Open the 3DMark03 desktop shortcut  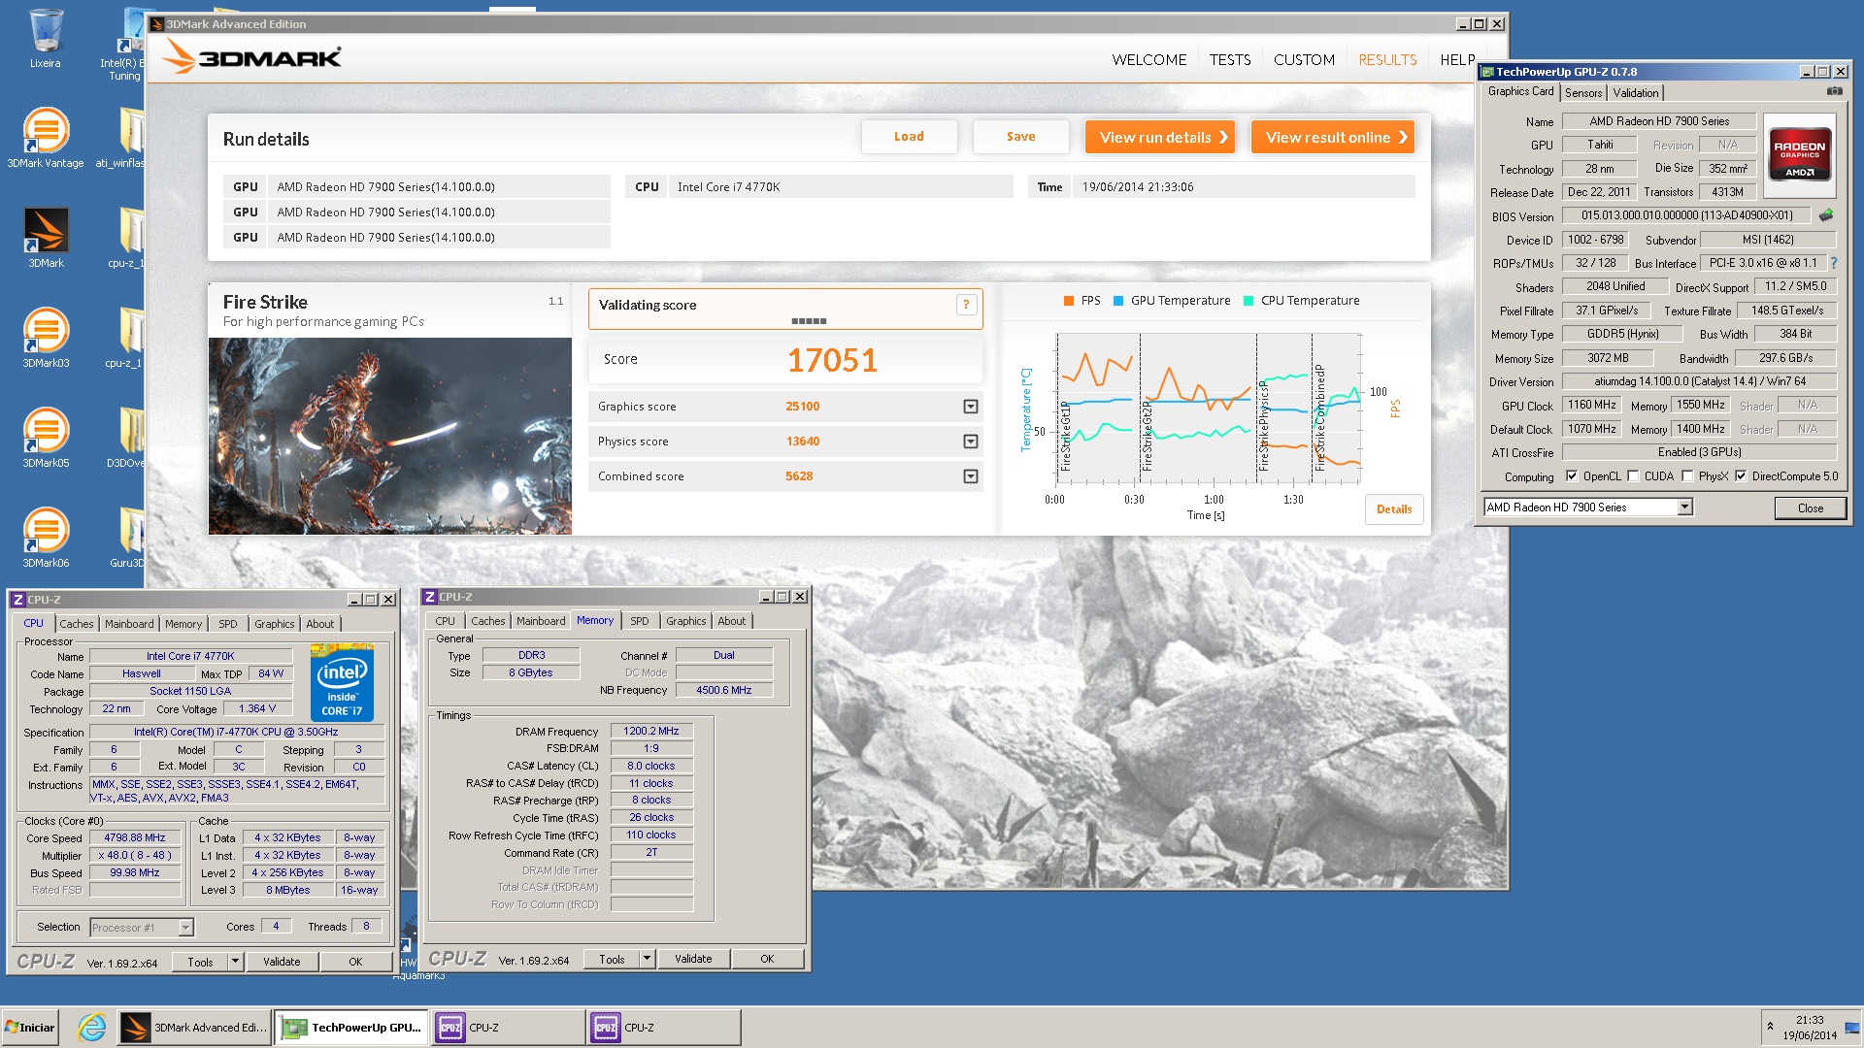(45, 339)
